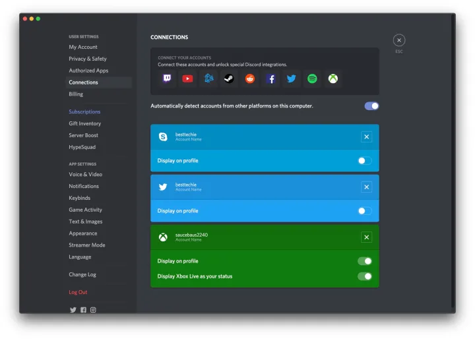
Task: Click the 'Connect your accounts' label
Action: click(185, 57)
